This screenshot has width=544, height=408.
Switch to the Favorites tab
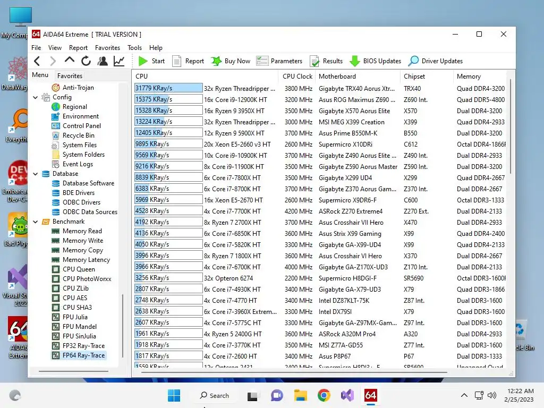(70, 75)
